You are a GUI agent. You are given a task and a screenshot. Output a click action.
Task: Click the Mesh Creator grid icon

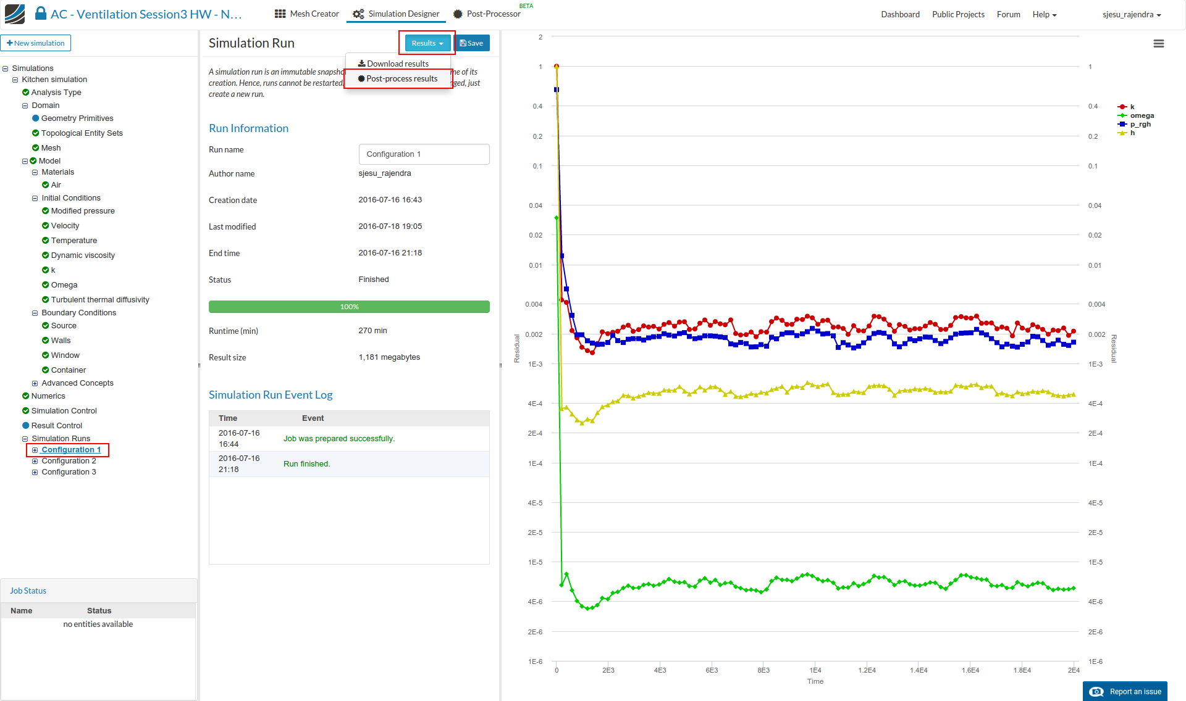coord(280,14)
